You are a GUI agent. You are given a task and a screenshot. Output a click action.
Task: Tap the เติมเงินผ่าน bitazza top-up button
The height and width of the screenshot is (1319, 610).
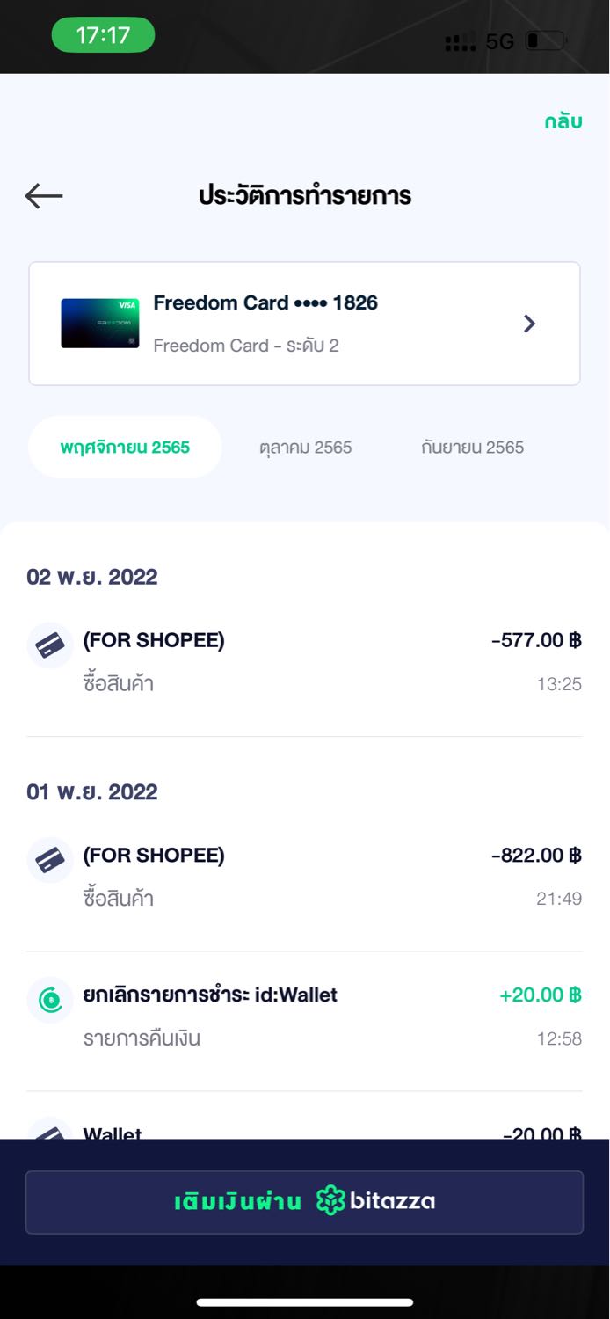tap(304, 1202)
